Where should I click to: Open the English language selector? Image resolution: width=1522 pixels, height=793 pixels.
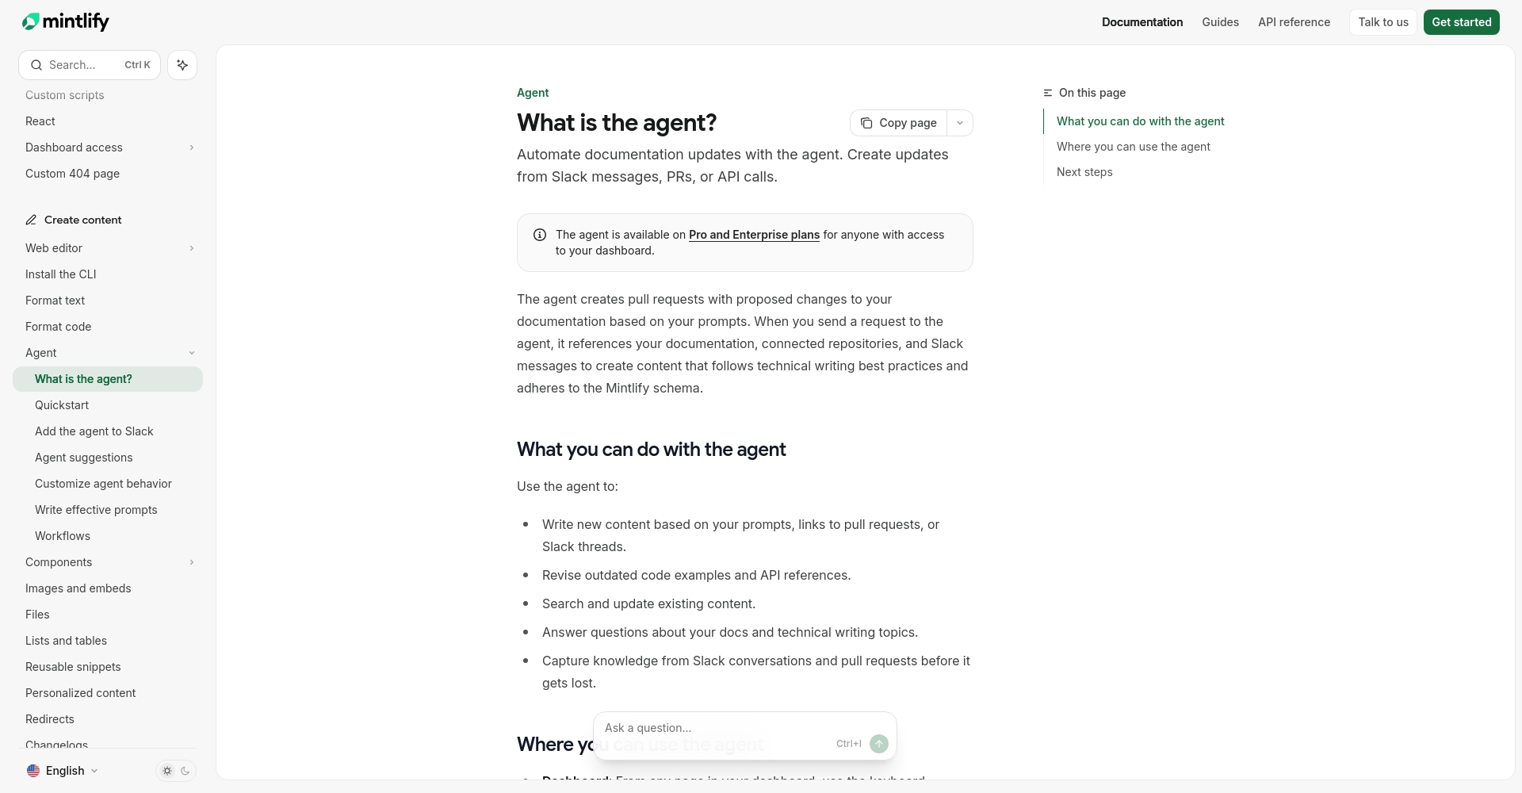coord(63,770)
